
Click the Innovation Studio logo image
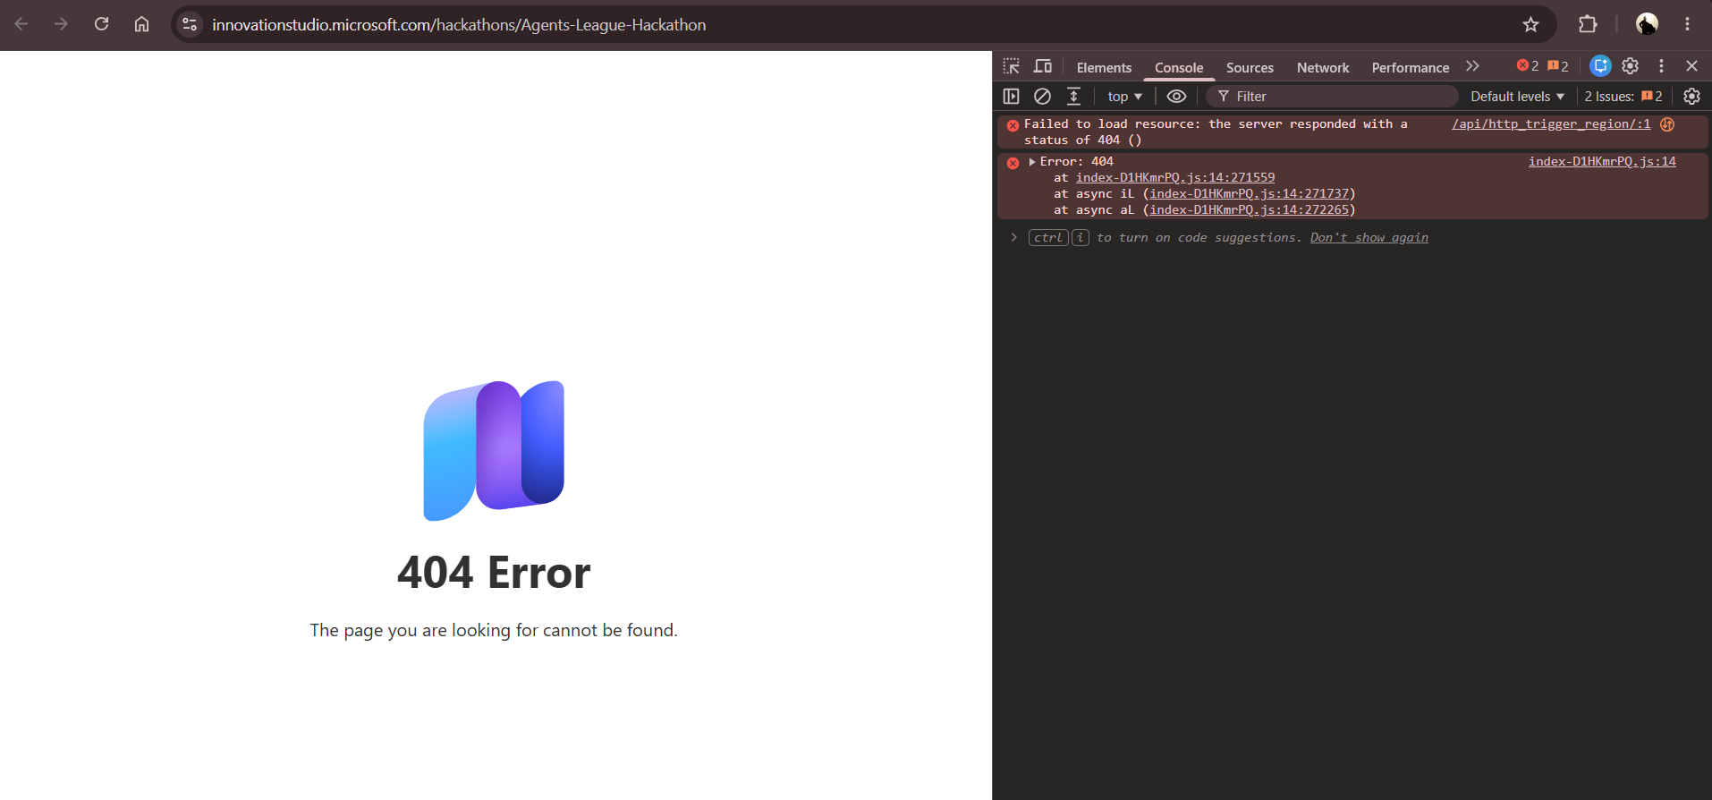tap(494, 451)
